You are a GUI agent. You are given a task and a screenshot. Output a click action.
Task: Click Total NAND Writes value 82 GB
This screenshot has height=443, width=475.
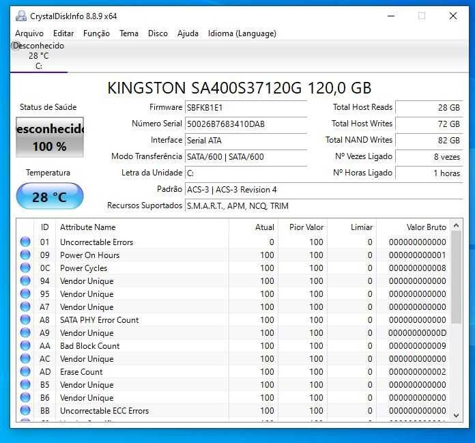(429, 141)
